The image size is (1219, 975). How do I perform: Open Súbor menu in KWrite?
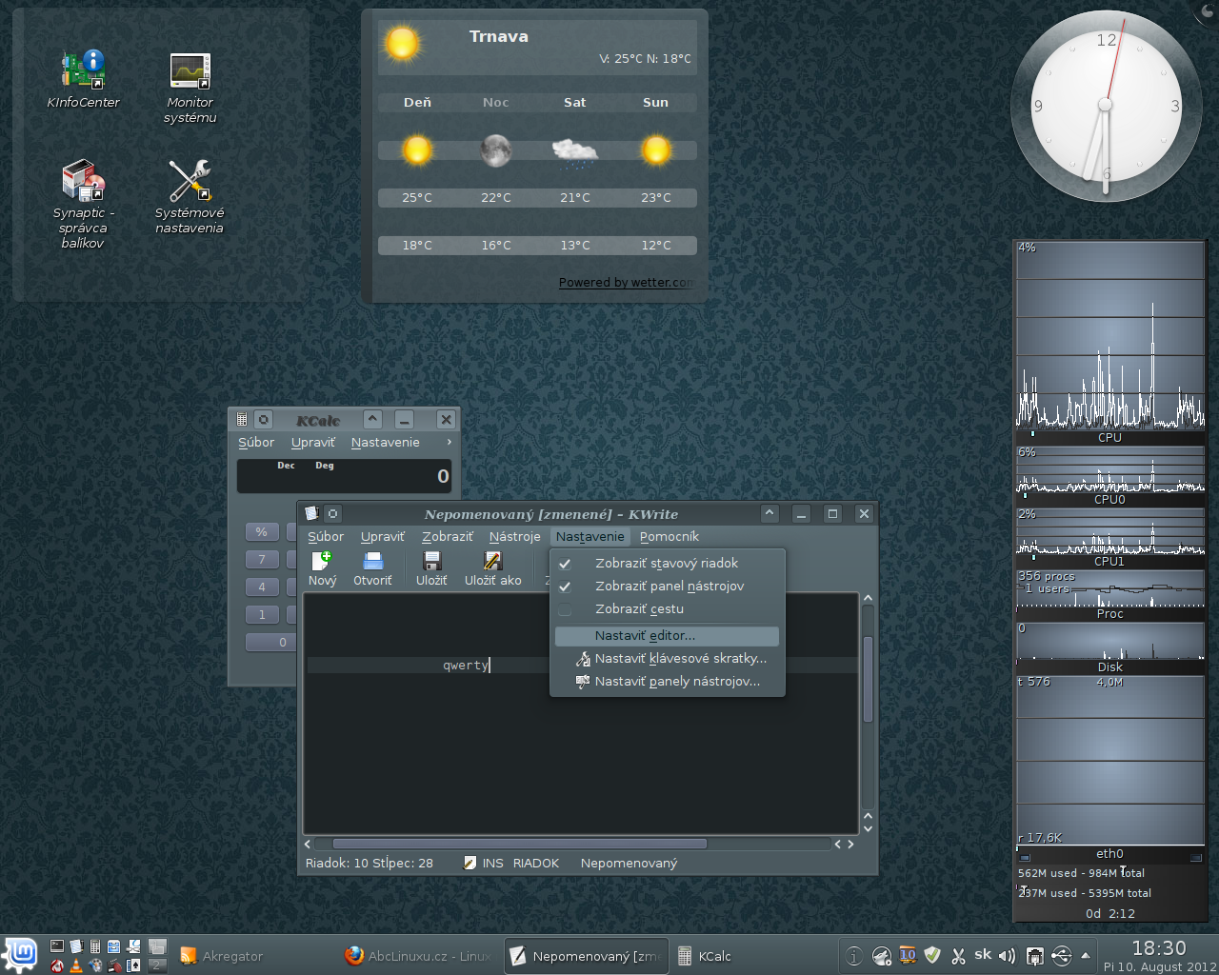326,536
